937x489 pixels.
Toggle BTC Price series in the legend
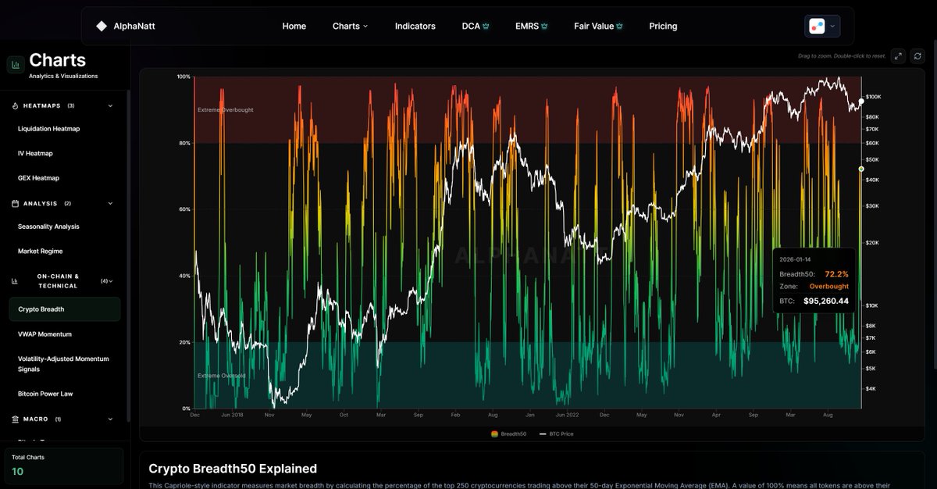[557, 434]
